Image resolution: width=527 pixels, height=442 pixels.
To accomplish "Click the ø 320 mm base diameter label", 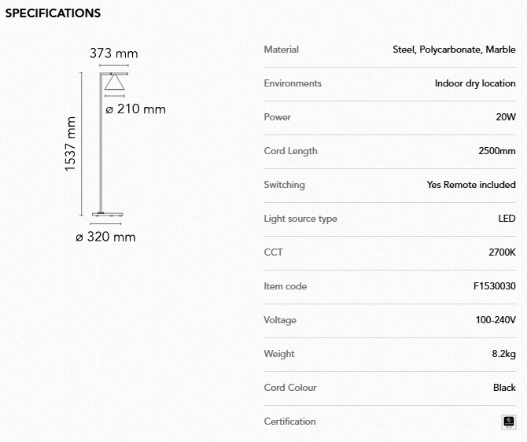I will pos(105,237).
